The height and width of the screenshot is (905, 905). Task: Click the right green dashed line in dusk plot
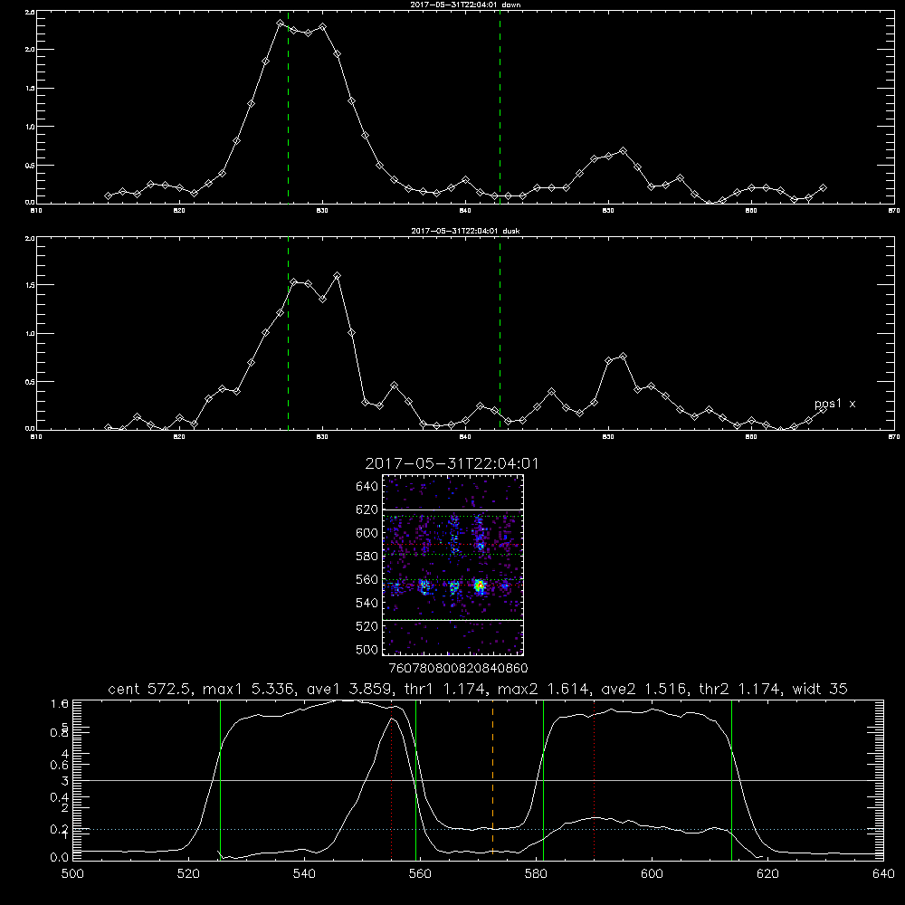click(500, 334)
